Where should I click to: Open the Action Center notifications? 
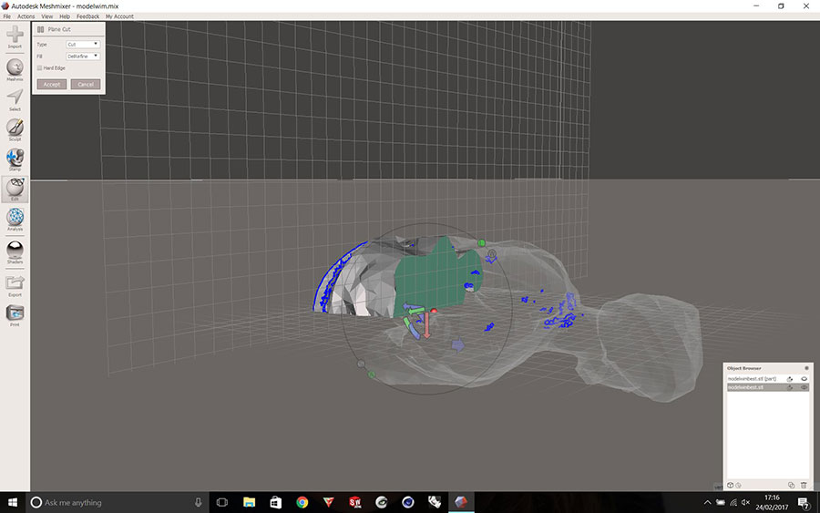804,503
